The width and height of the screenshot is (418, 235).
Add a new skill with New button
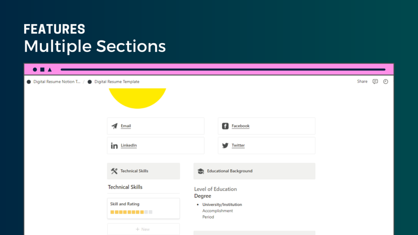click(143, 229)
